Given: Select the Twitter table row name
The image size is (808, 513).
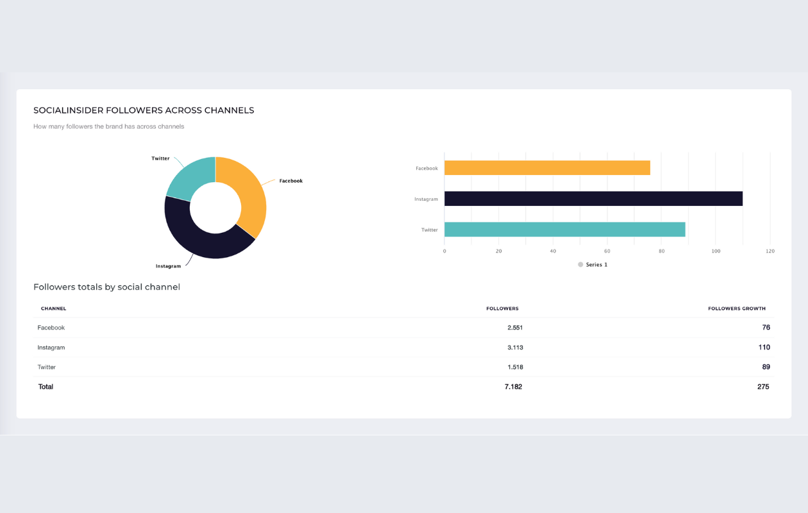Looking at the screenshot, I should pos(46,367).
